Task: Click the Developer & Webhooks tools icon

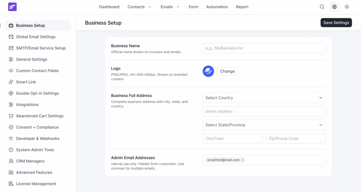Action: pos(11,138)
